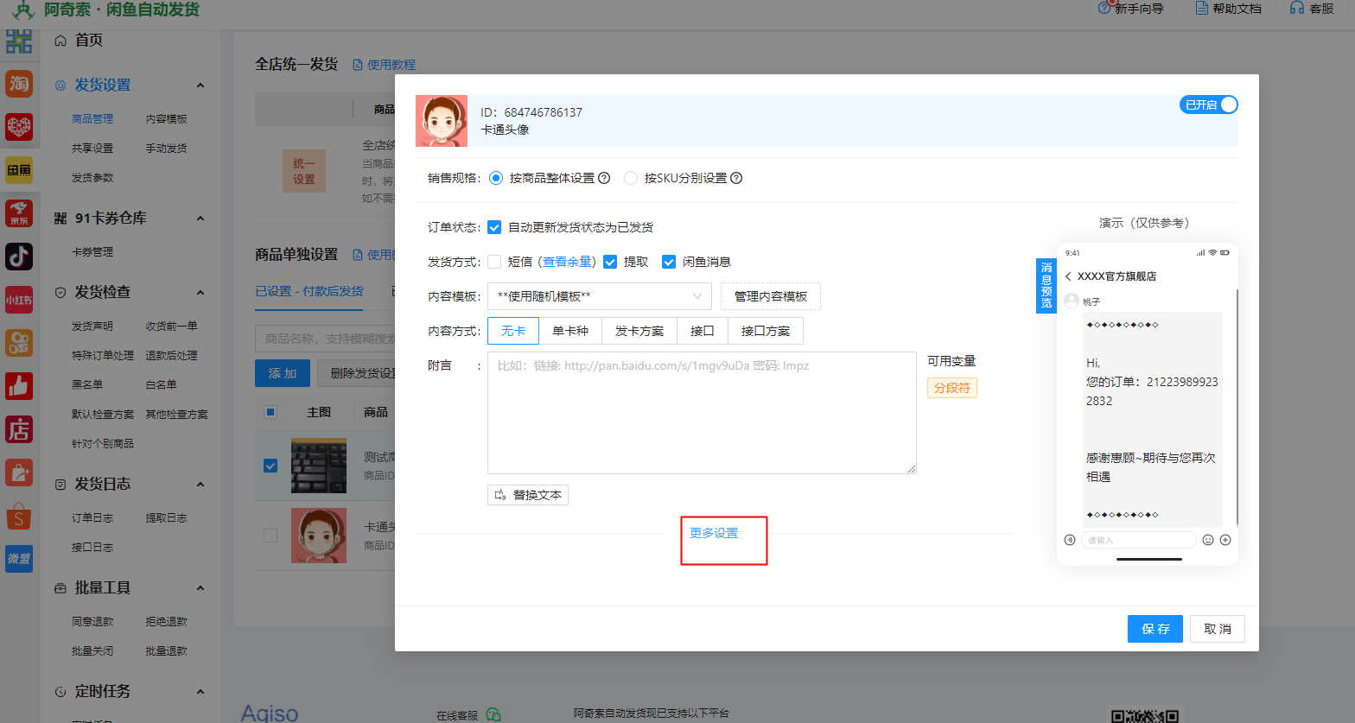Open the Pinduoduo heart platform icon

coord(19,127)
